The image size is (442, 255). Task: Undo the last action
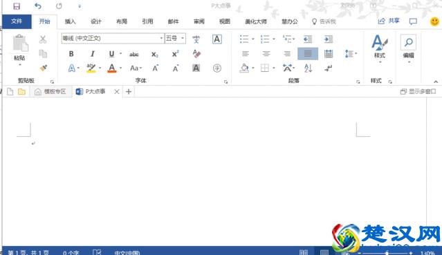(38, 6)
